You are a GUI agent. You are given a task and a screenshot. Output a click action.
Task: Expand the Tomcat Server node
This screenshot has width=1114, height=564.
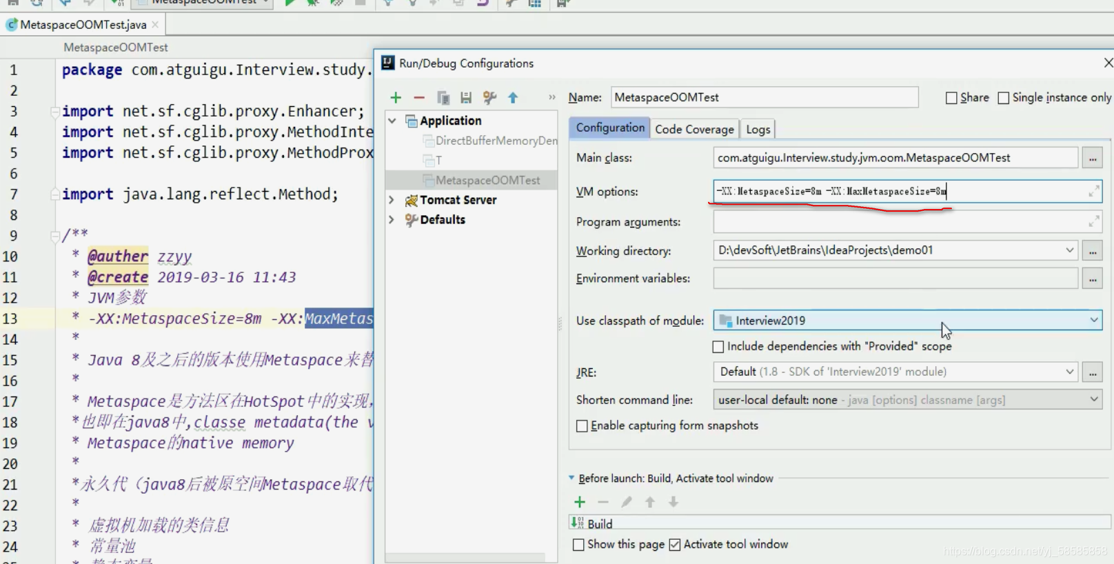coord(392,200)
